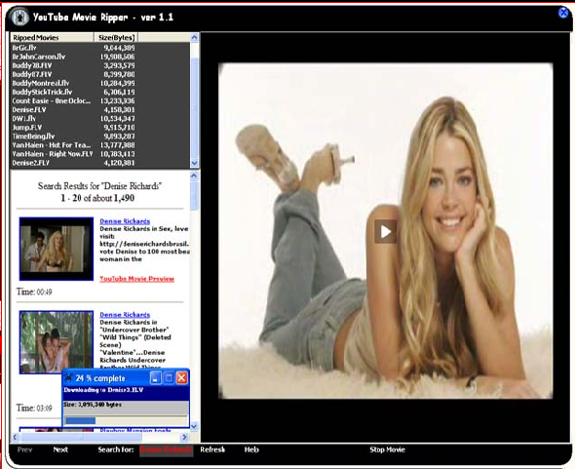Image resolution: width=575 pixels, height=469 pixels.
Task: Select TimeBeing.flv row
Action: click(99, 136)
